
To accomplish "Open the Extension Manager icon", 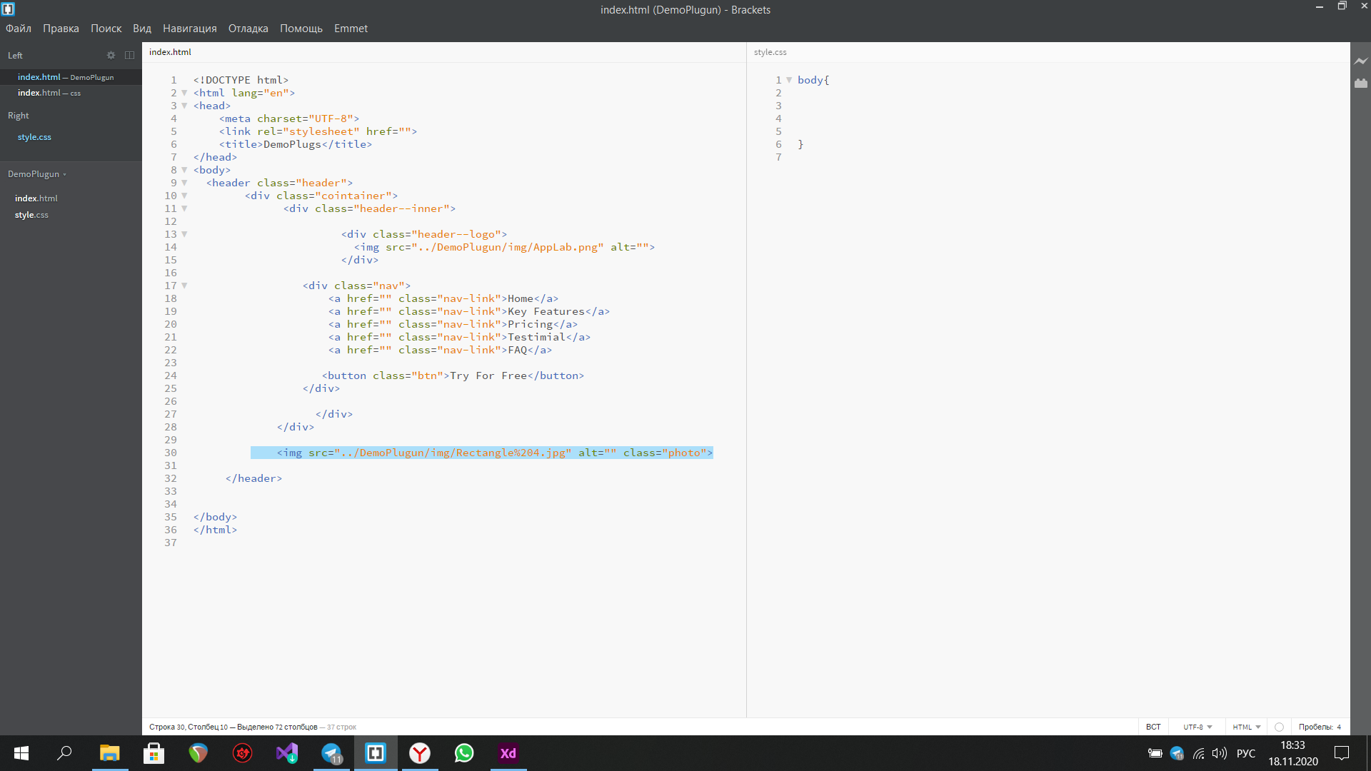I will [x=1361, y=84].
